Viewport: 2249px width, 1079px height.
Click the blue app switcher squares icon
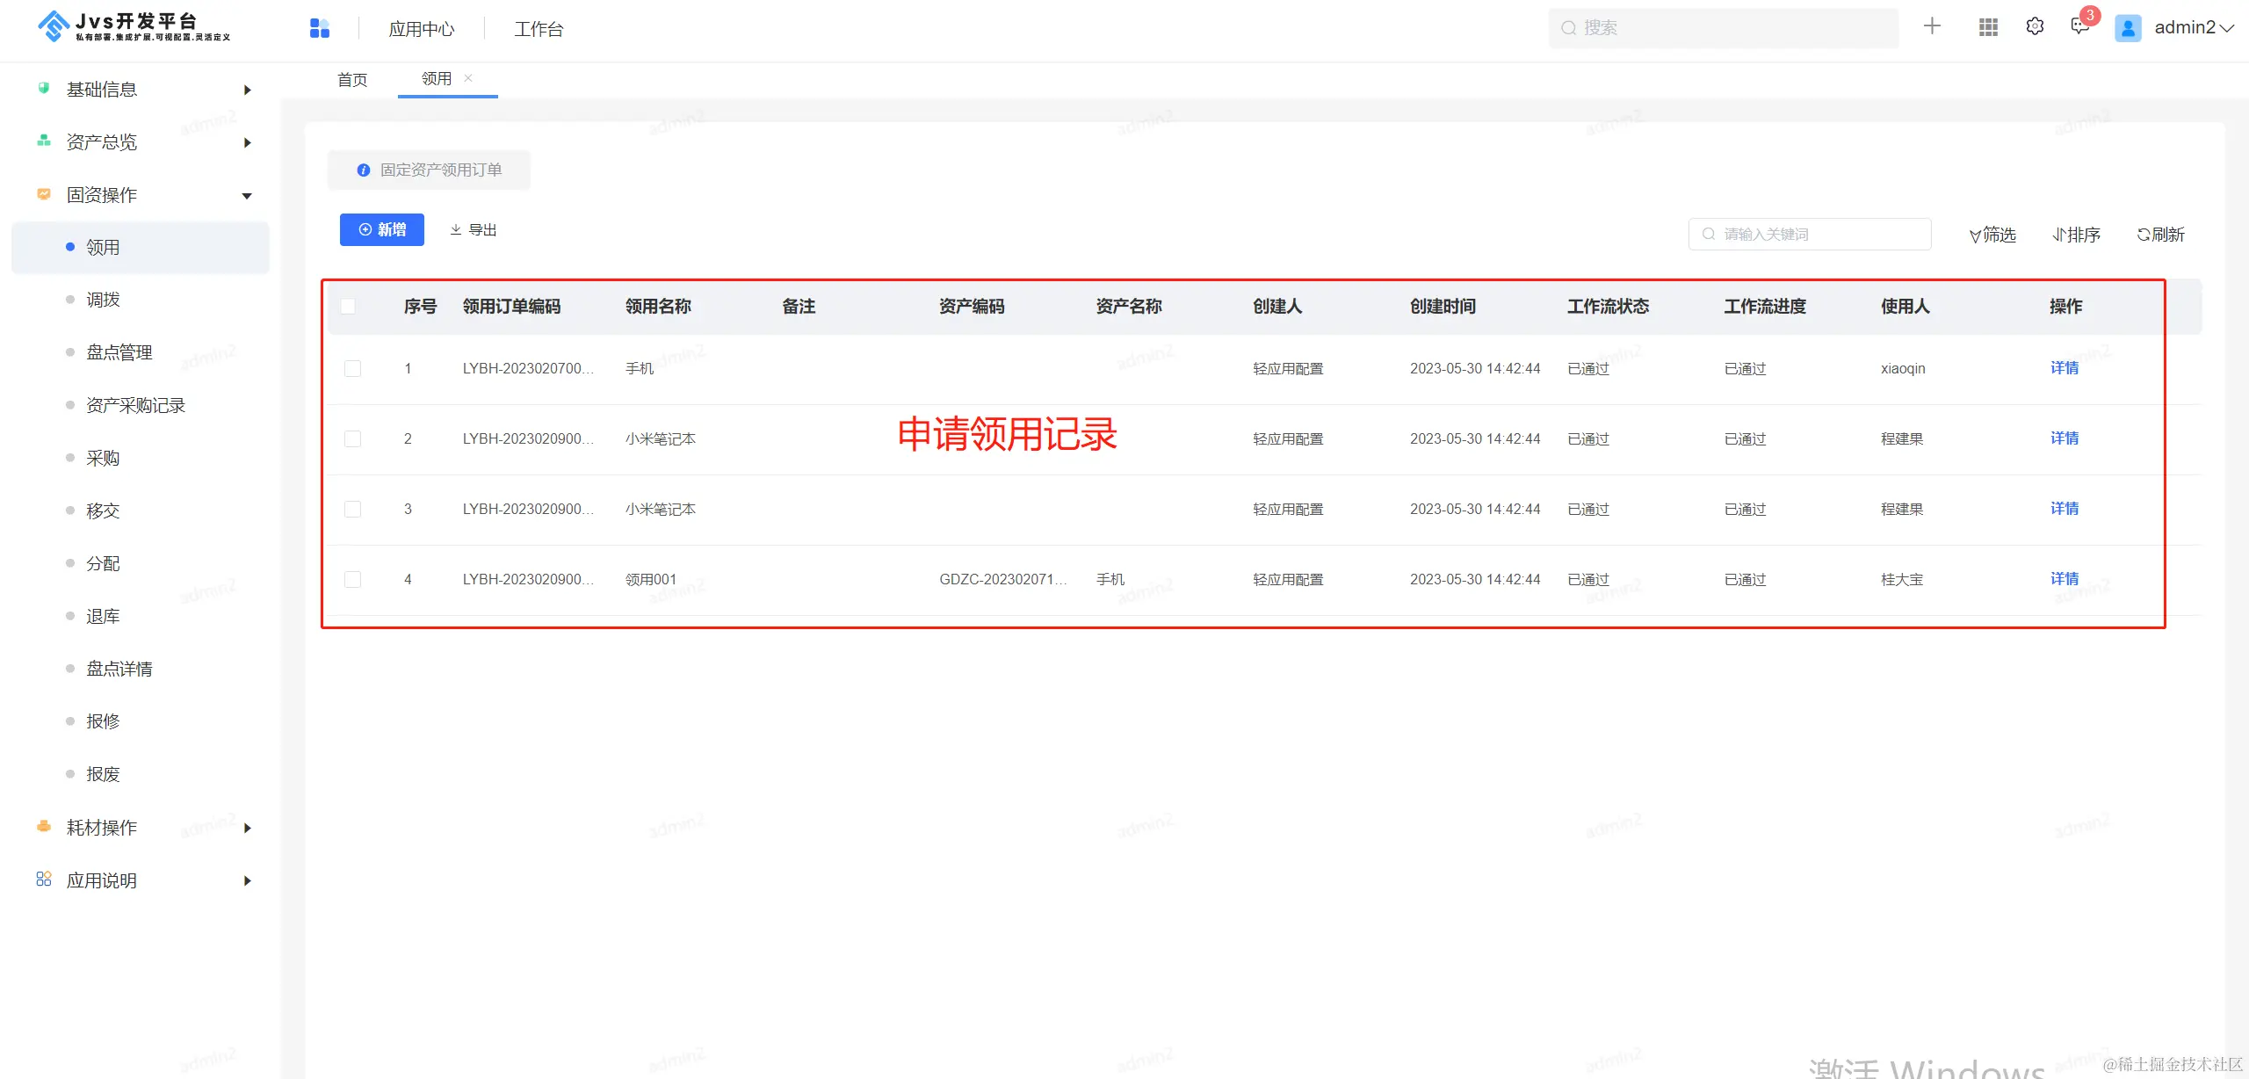point(320,28)
